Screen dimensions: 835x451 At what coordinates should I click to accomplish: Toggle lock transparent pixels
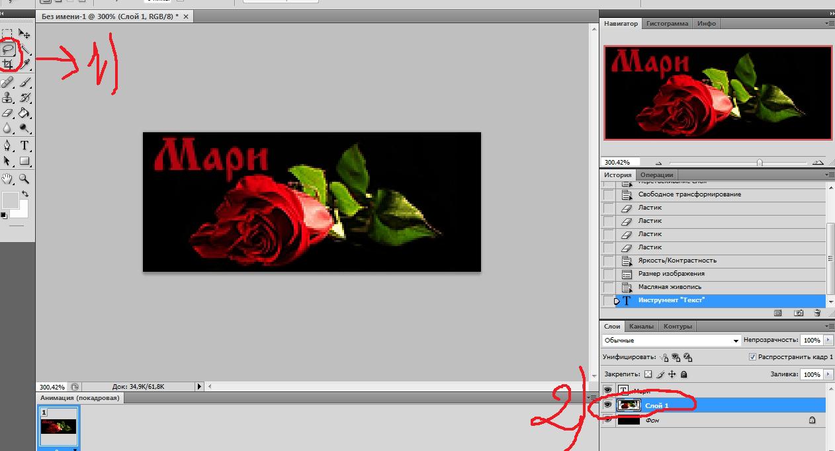(x=648, y=374)
